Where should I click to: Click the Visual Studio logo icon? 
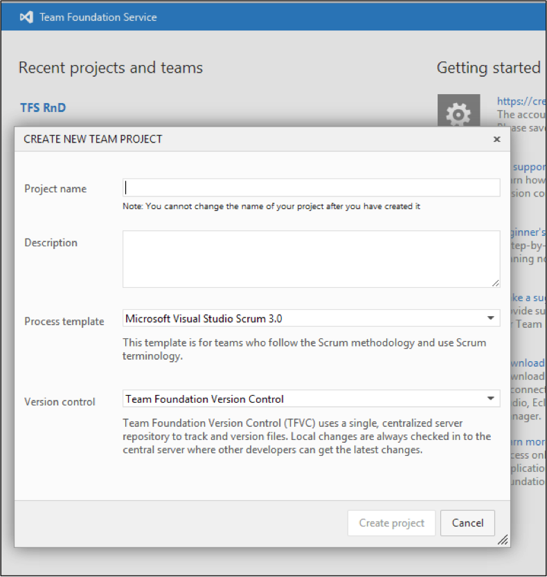coord(26,17)
